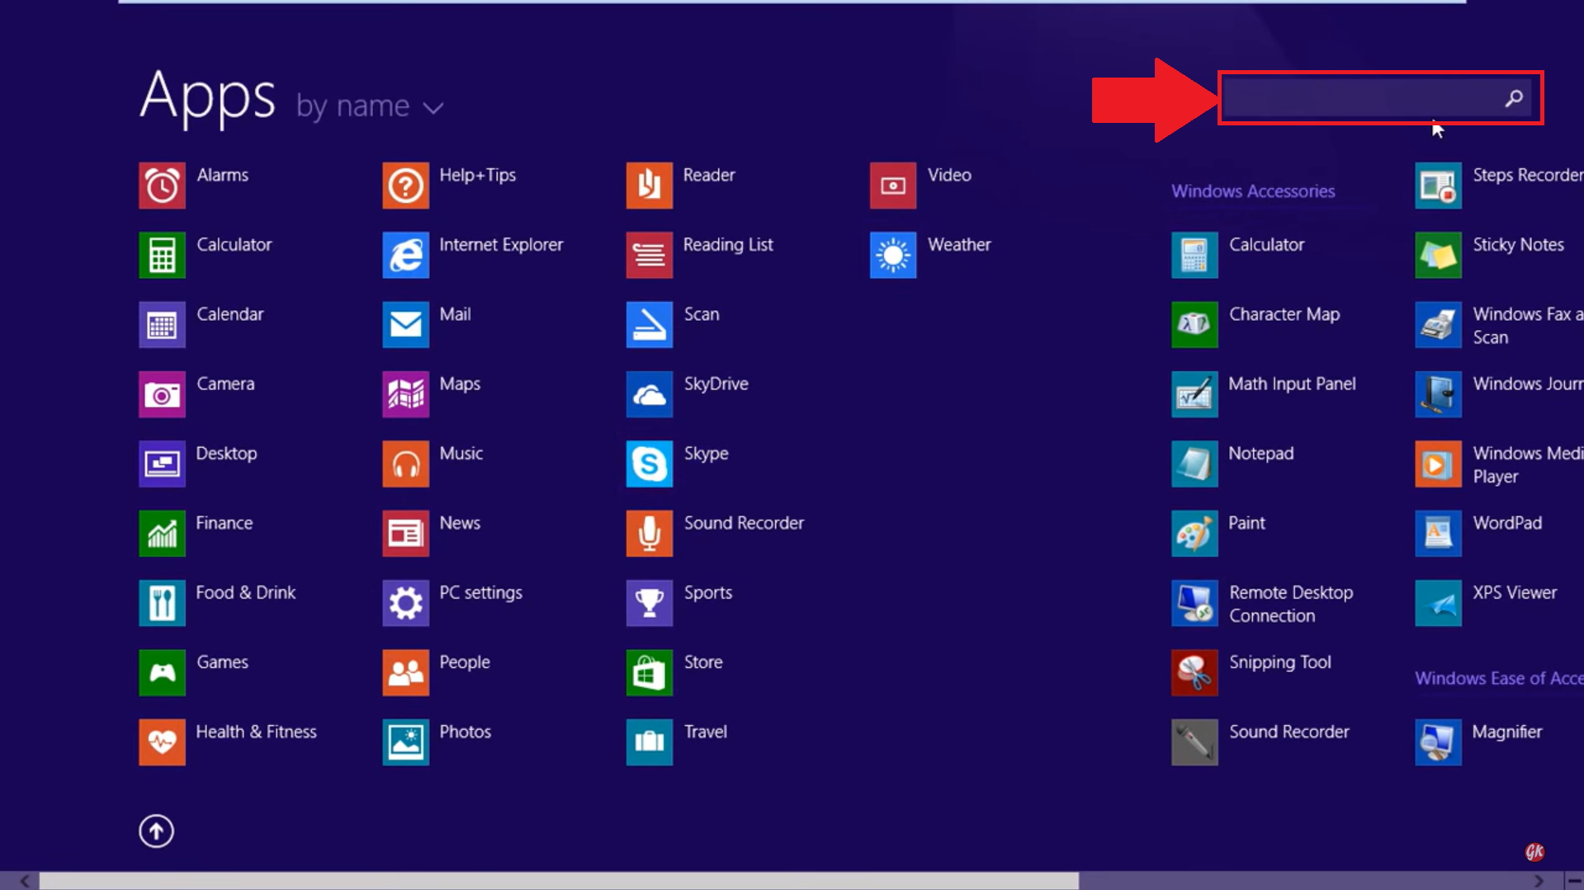Launch the Magnifier icon
1584x890 pixels.
click(1438, 742)
